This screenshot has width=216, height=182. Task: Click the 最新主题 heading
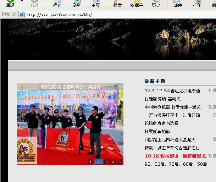click(x=155, y=81)
